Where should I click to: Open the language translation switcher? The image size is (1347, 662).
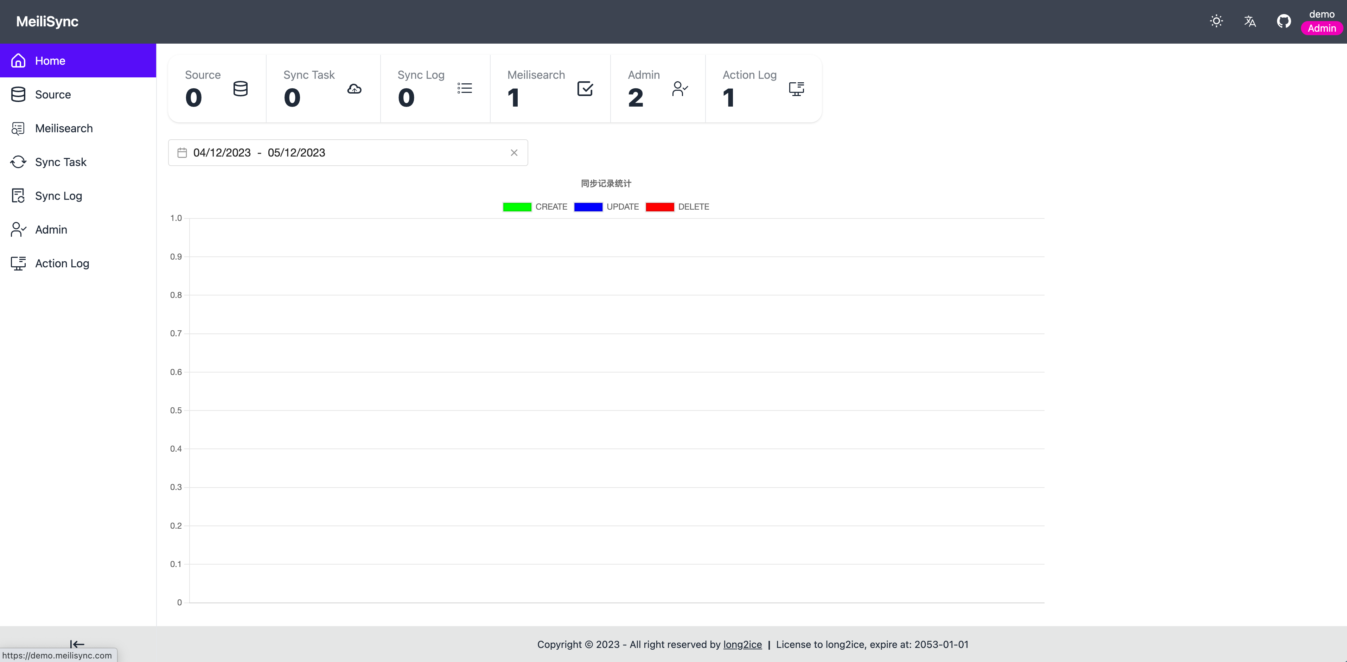[1250, 21]
